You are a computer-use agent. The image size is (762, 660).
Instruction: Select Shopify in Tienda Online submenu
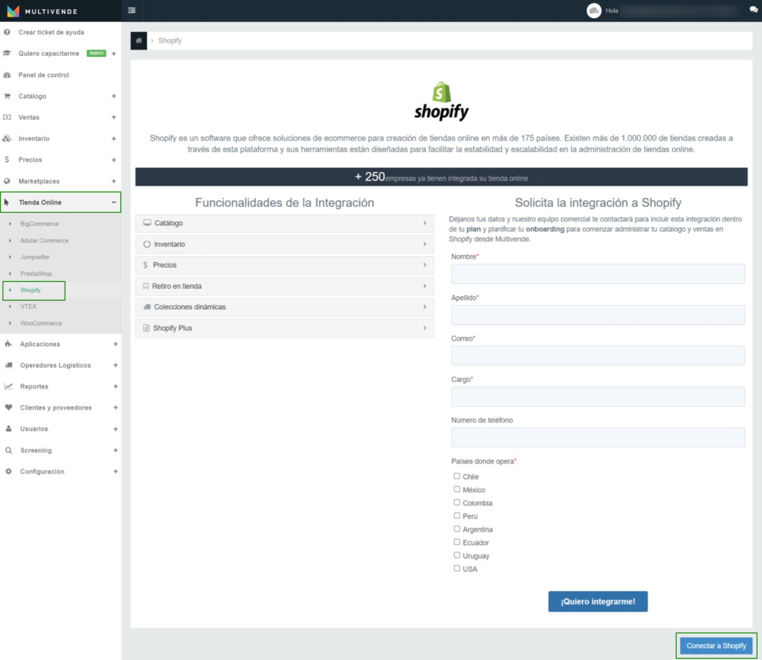click(30, 290)
